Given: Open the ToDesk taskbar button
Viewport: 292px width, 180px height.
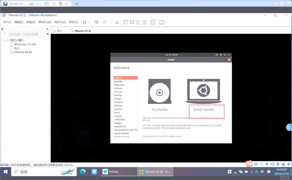Looking at the screenshot, I should click(119, 172).
